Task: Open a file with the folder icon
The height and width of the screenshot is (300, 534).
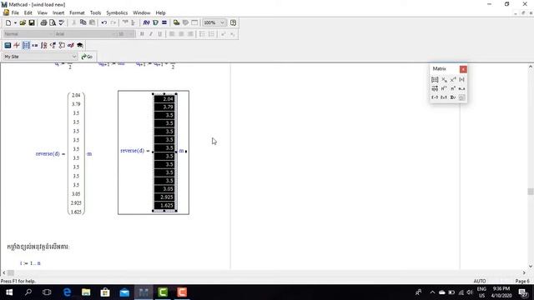Action: (23, 22)
